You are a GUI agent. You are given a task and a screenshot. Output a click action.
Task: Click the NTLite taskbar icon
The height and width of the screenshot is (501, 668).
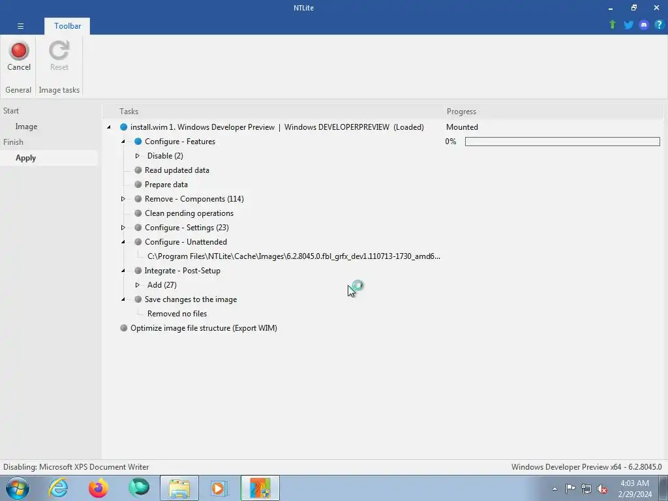point(260,488)
